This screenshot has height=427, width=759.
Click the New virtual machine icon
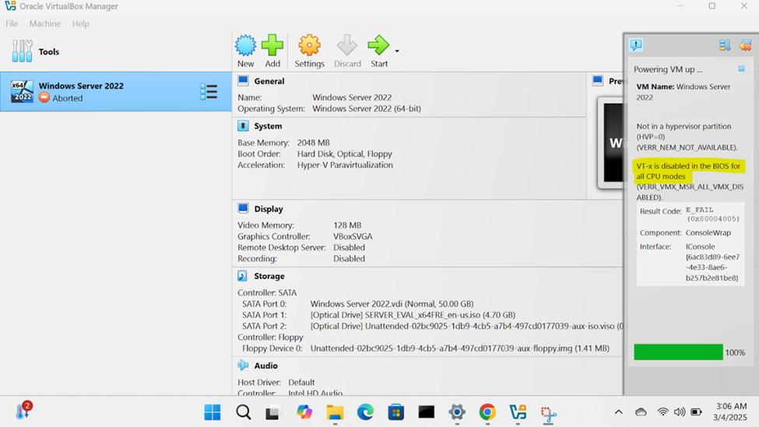click(x=245, y=45)
